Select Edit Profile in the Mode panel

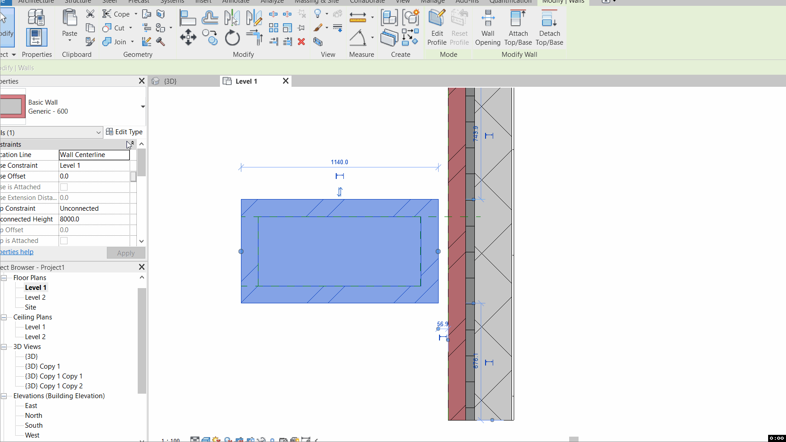437,26
